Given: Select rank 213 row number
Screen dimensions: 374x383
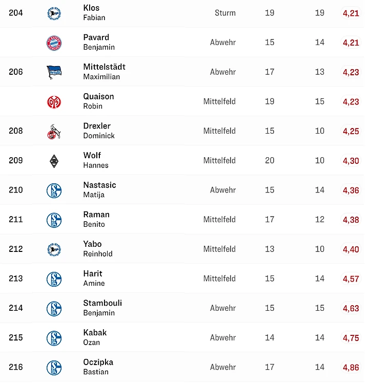Looking at the screenshot, I should pyautogui.click(x=16, y=279).
